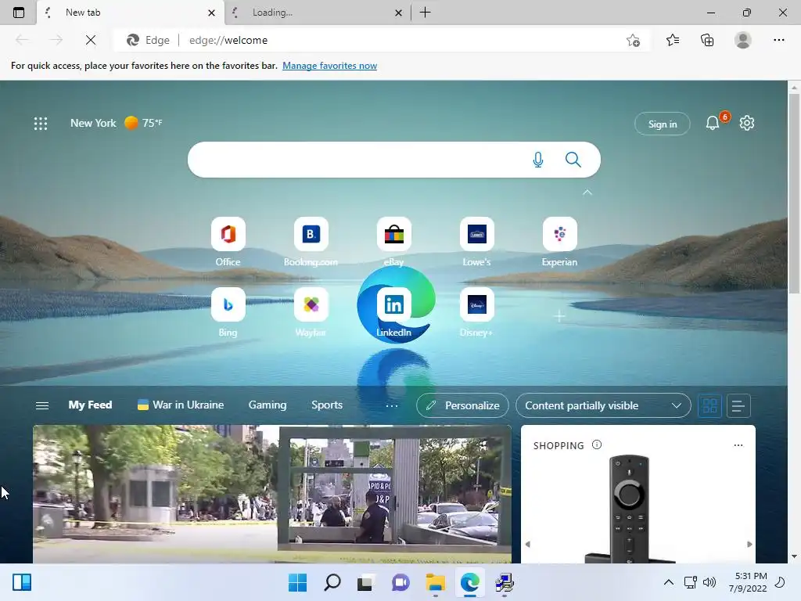The width and height of the screenshot is (801, 601).
Task: Show previous Shopping item arrow
Action: coord(528,545)
